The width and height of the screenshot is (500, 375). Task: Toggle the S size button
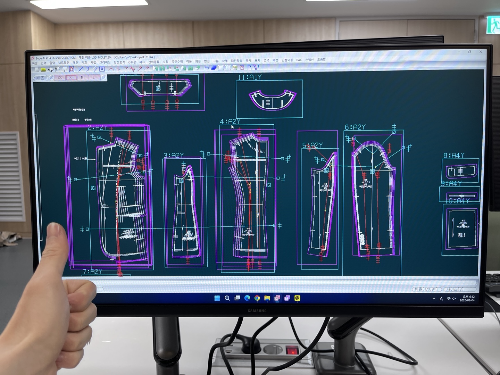[71, 78]
